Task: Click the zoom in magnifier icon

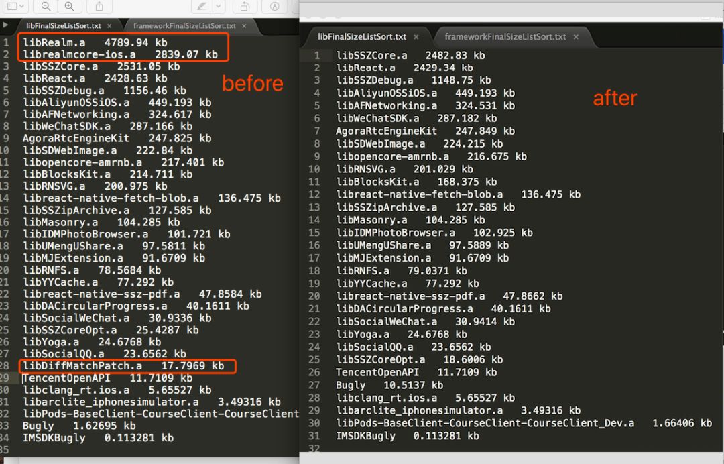Action: [69, 6]
